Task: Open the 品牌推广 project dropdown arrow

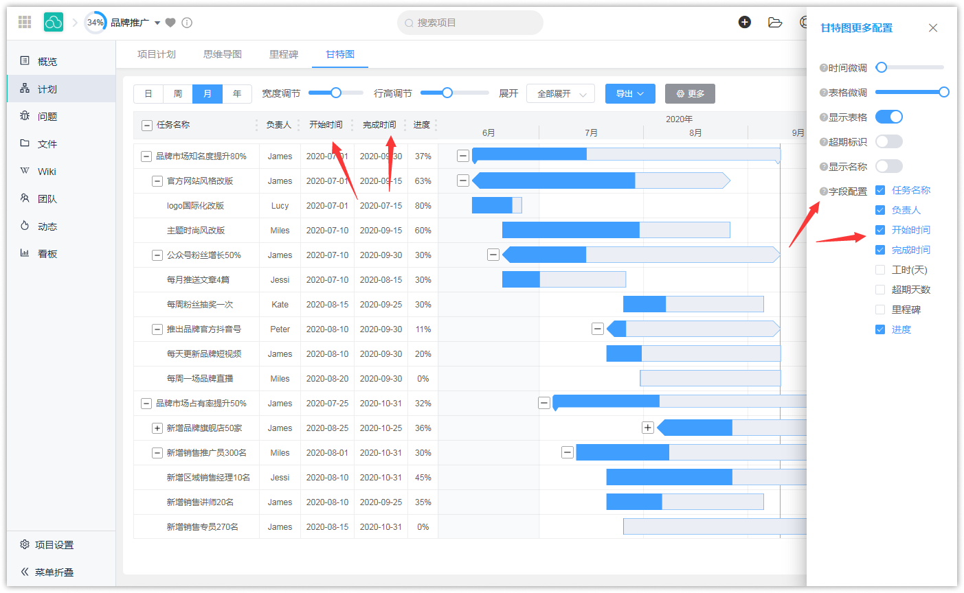Action: point(157,23)
